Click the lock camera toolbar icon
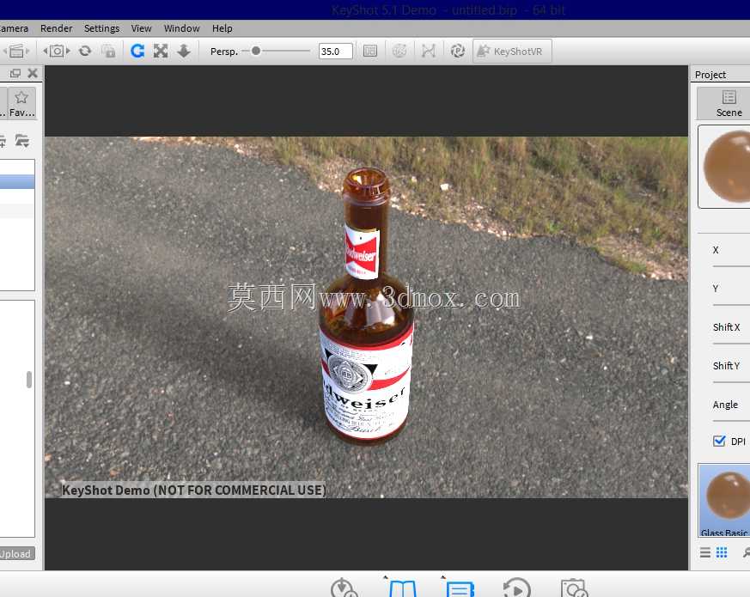 point(109,51)
